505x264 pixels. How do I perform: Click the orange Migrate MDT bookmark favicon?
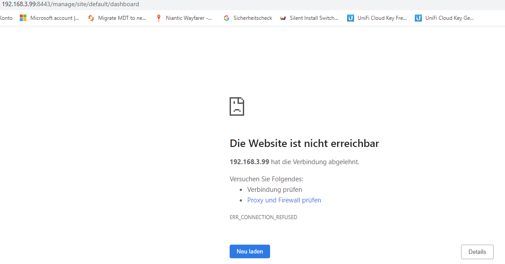point(91,18)
